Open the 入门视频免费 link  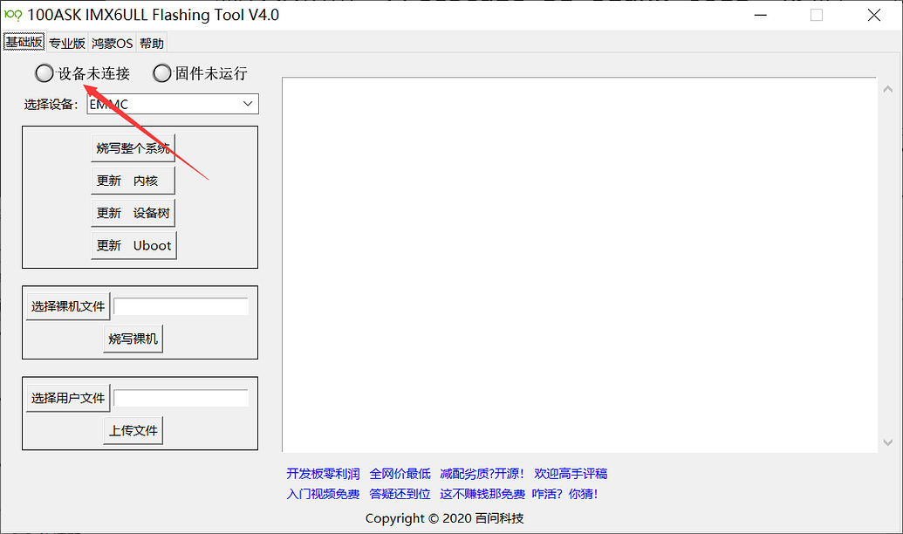323,494
